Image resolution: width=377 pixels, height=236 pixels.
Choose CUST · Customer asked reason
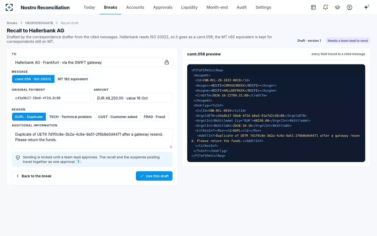point(118,117)
